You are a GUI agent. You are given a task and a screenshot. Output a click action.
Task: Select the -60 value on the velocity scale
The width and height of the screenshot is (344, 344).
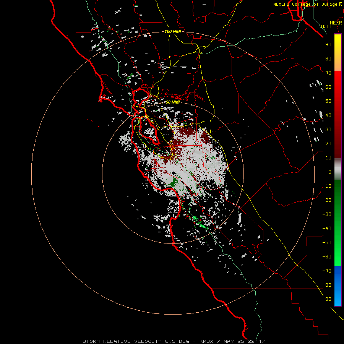tap(327, 257)
